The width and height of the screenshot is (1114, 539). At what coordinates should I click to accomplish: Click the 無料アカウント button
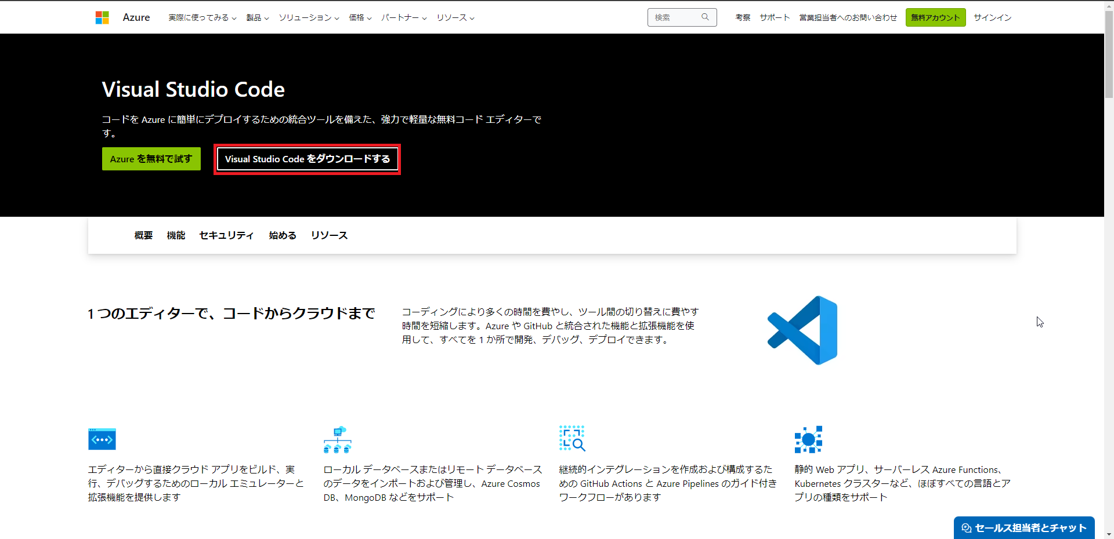coord(935,17)
